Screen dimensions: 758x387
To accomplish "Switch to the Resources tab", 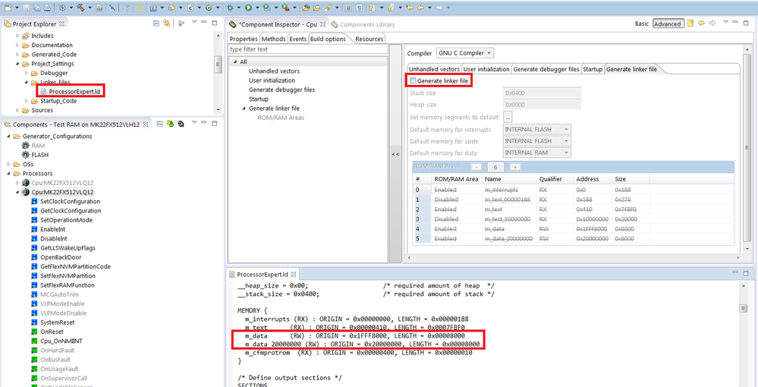I will pos(370,39).
